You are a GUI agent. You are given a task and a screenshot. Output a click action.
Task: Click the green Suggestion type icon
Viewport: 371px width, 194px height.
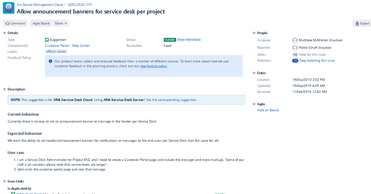pos(47,40)
